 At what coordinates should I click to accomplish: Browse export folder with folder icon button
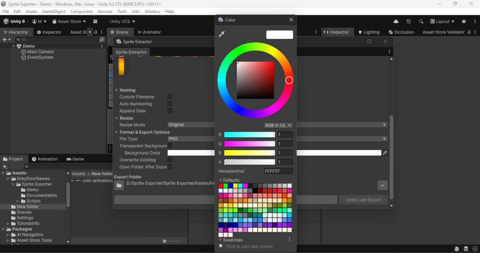click(119, 185)
